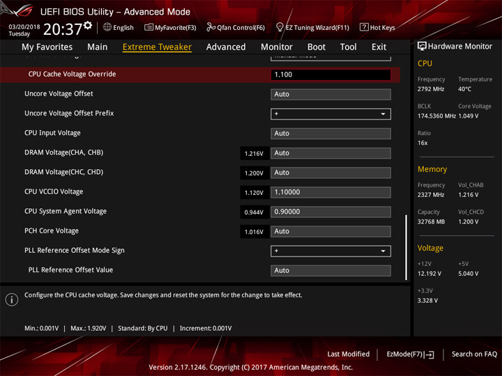Click the Uncore Voltage Offset Auto field
The width and height of the screenshot is (502, 376).
(x=330, y=94)
